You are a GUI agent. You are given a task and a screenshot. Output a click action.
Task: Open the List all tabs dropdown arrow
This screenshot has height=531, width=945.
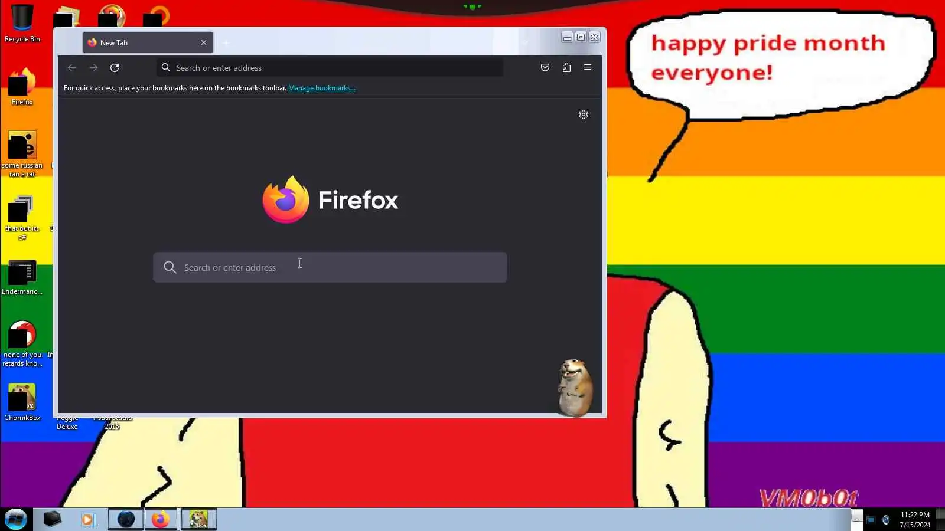pyautogui.click(x=526, y=42)
